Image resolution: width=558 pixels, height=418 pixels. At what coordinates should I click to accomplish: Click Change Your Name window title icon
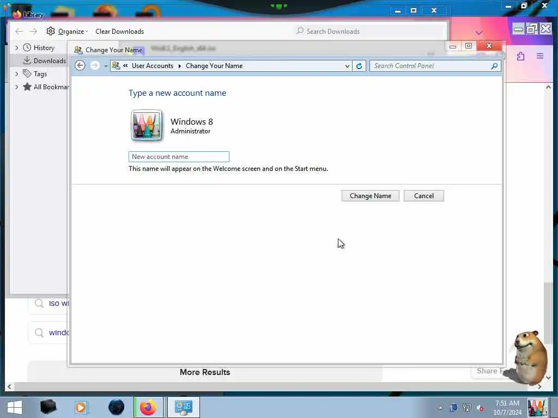78,50
